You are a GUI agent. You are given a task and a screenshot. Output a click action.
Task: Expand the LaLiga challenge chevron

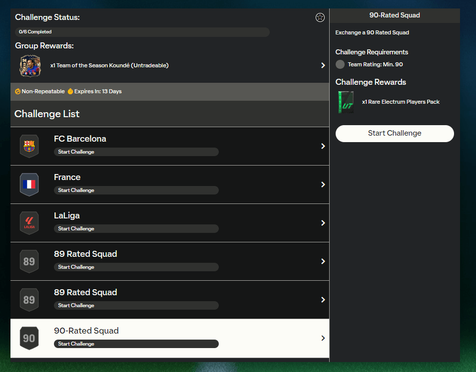(323, 223)
